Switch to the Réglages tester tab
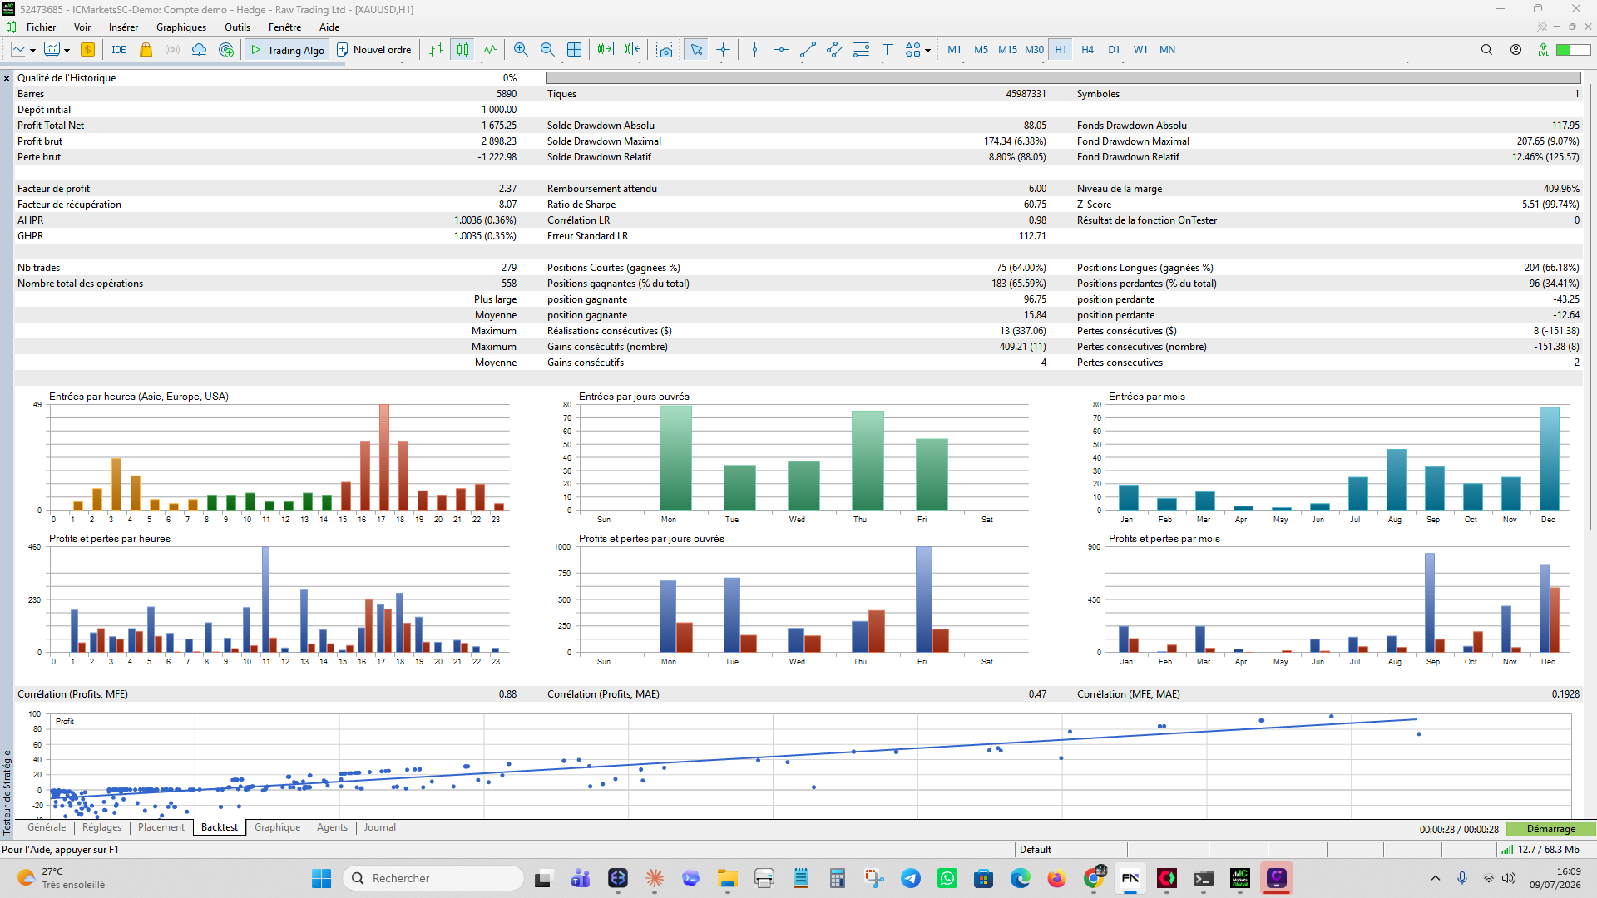1597x898 pixels. click(101, 827)
